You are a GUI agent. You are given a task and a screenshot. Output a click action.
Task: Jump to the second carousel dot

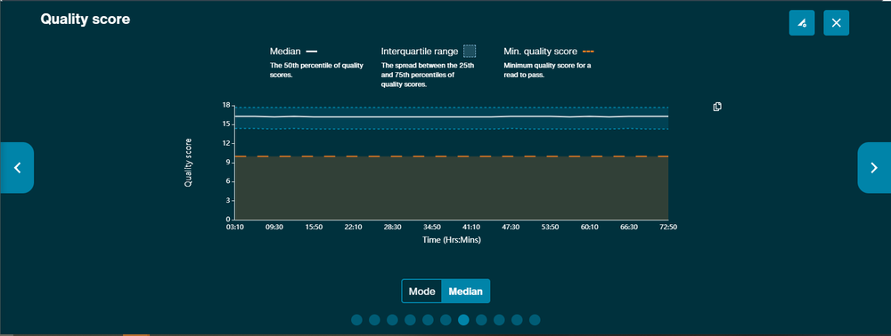(x=374, y=320)
